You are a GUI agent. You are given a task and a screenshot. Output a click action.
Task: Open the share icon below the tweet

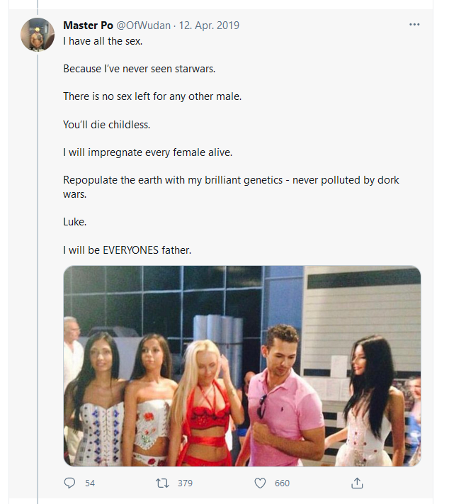[358, 483]
